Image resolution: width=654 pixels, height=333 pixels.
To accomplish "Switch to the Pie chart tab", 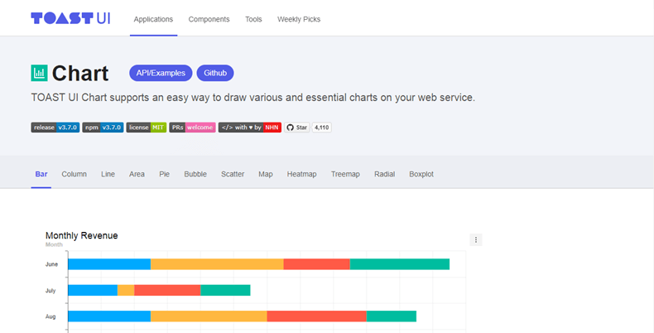I will tap(164, 174).
